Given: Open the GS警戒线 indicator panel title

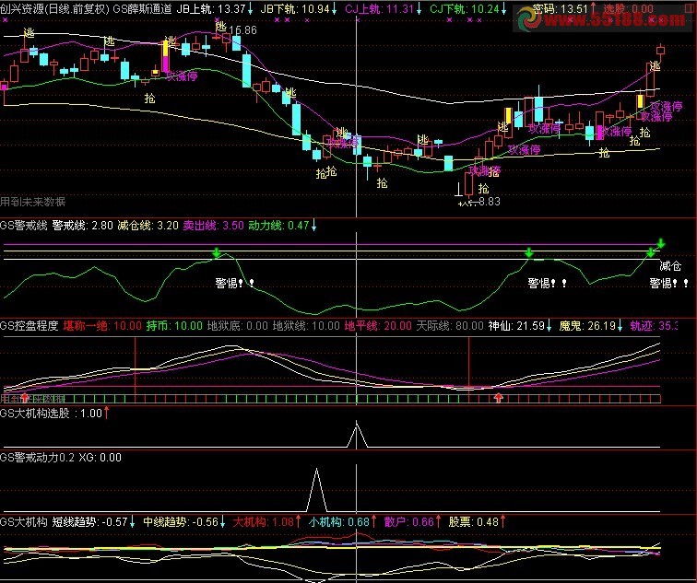Looking at the screenshot, I should pos(24,226).
